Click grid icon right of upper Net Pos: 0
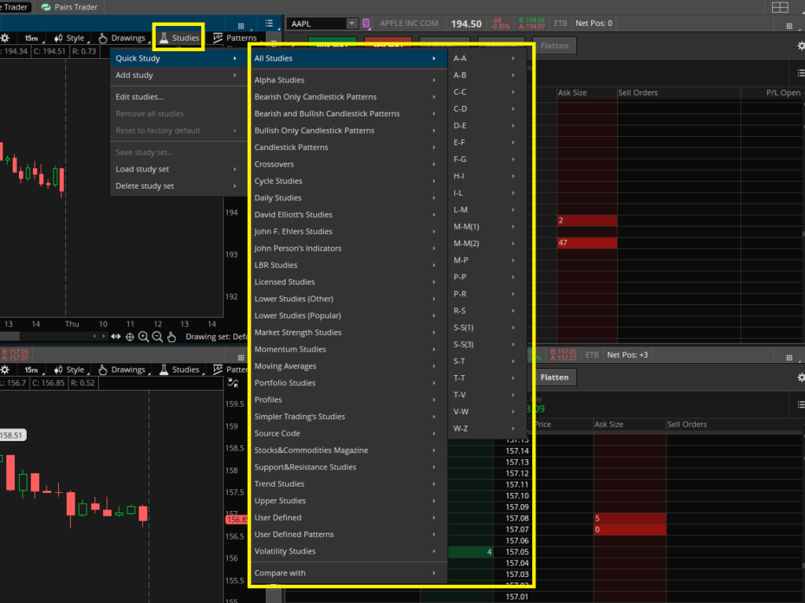The image size is (805, 603). pos(789,26)
